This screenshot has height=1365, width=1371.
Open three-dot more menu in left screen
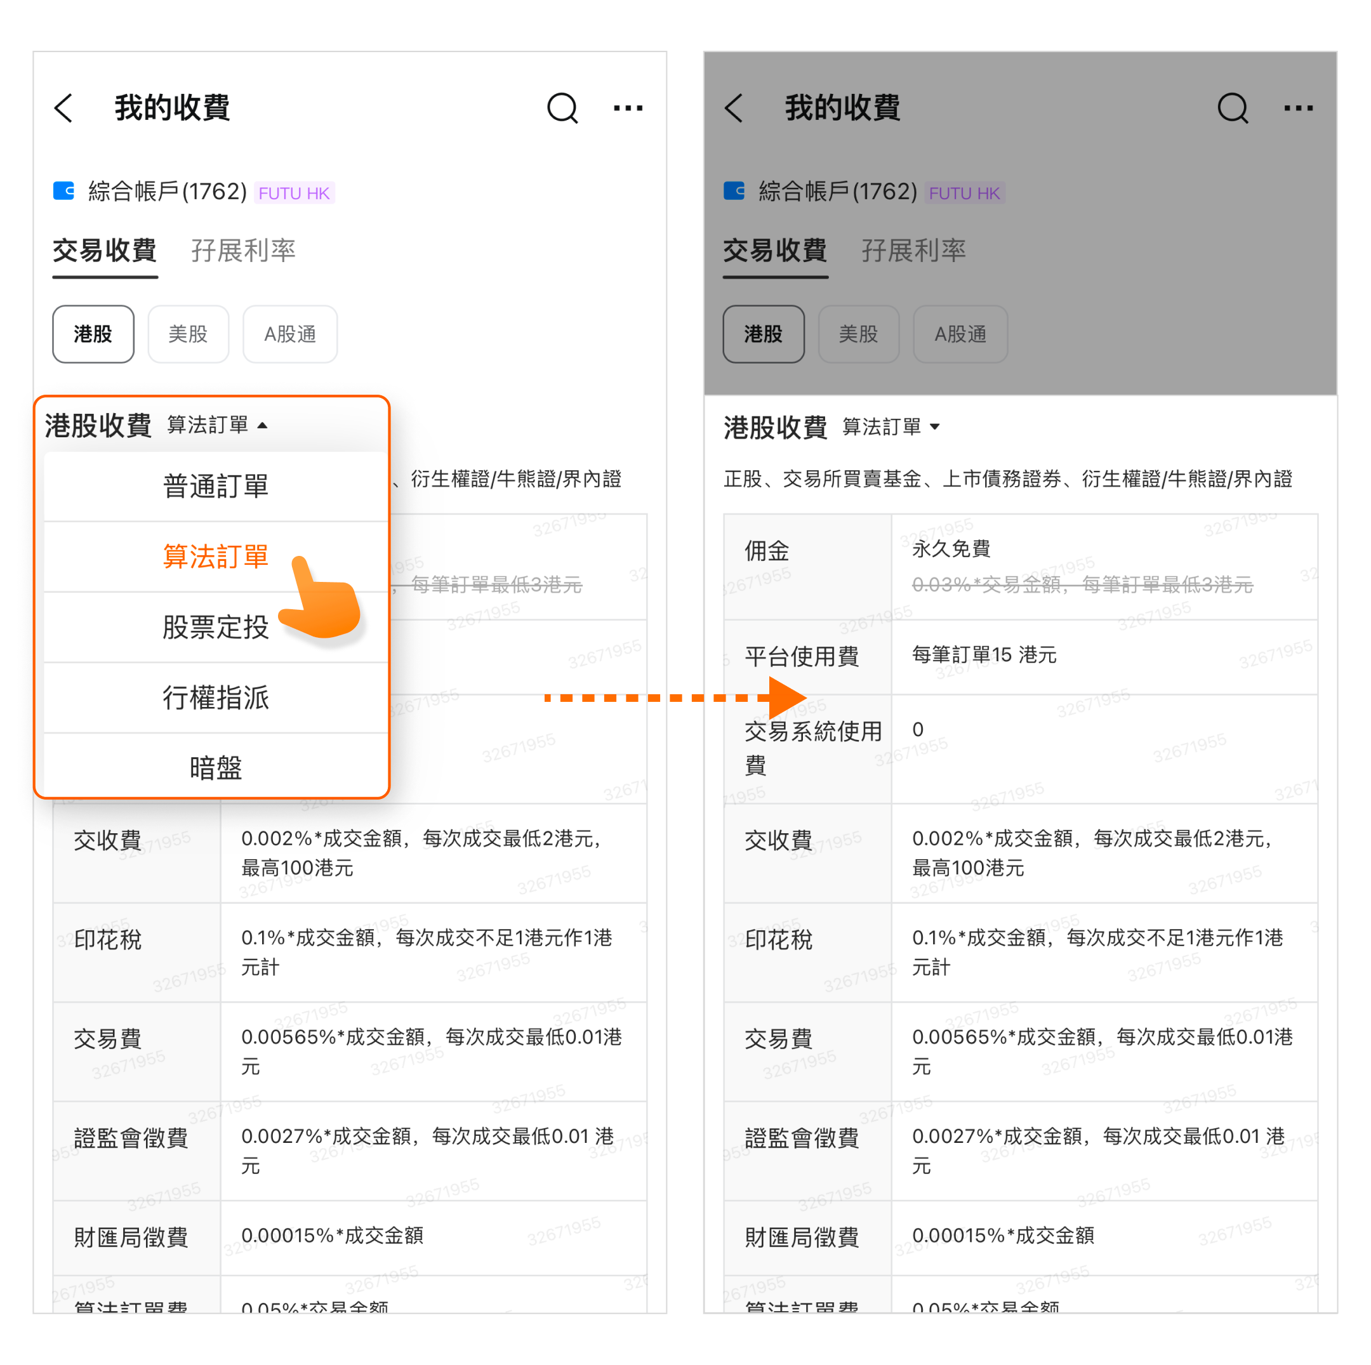click(627, 109)
